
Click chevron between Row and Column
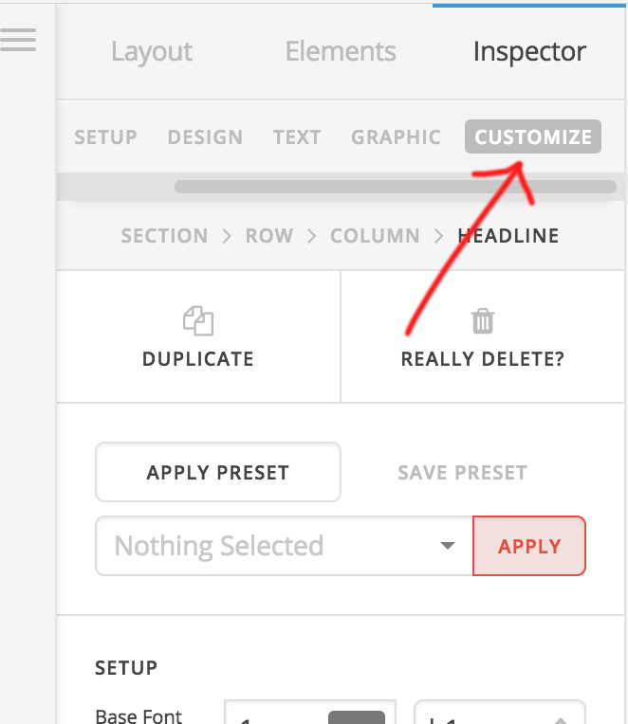tap(312, 236)
